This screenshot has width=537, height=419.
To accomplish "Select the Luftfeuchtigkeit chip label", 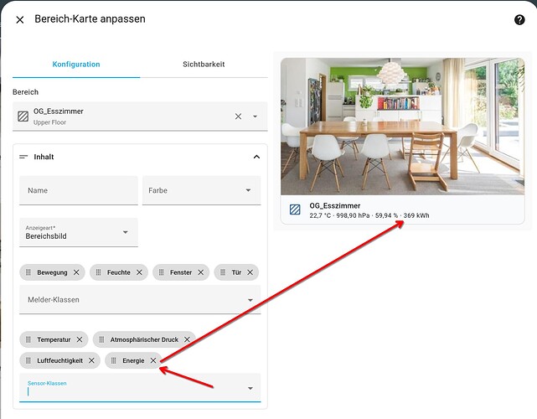I will 60,360.
